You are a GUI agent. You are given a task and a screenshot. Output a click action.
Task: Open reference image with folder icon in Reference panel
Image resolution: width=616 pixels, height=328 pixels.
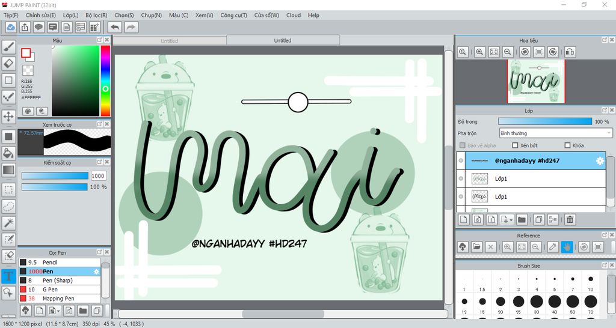coord(476,247)
